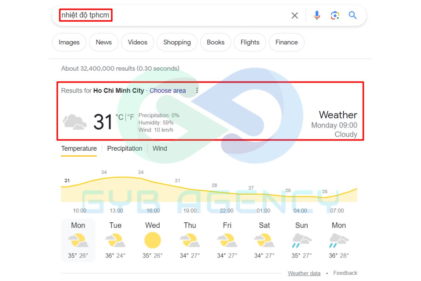Filter results by Videos
This screenshot has height=281, width=421.
(138, 42)
